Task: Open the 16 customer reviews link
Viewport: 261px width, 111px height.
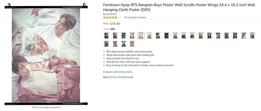Action: point(135,17)
